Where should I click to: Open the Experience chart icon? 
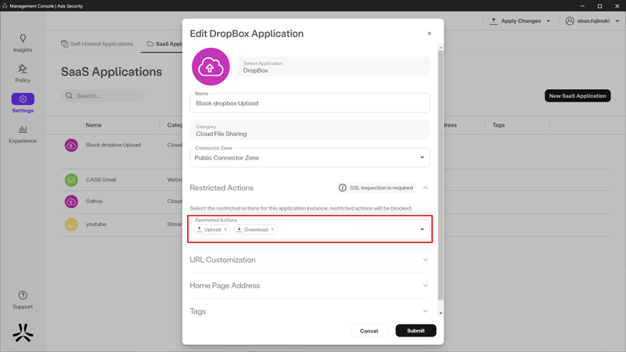(x=23, y=129)
